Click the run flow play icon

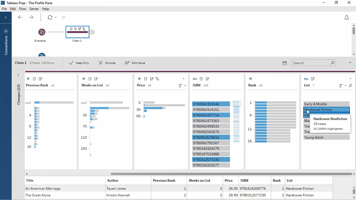click(x=64, y=17)
